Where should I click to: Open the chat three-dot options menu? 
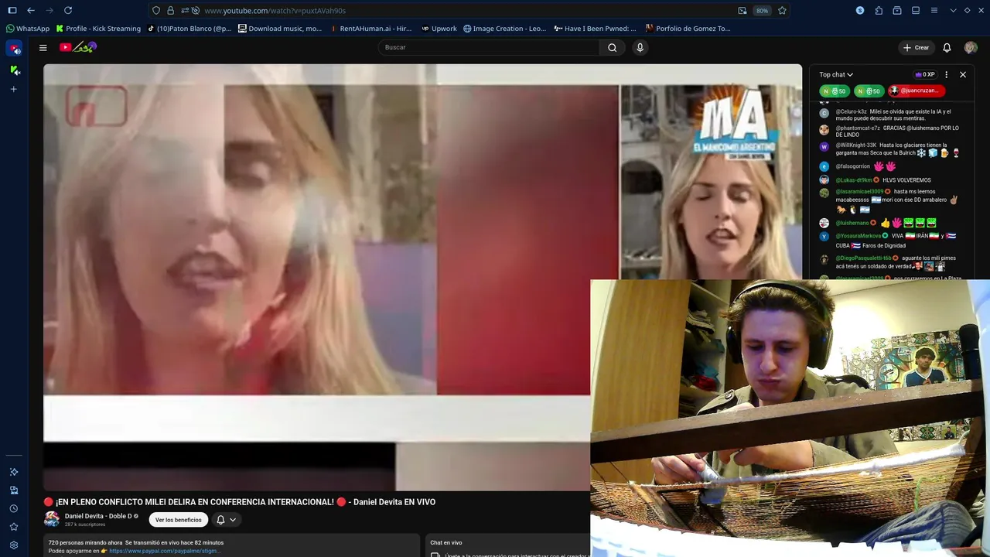[946, 74]
